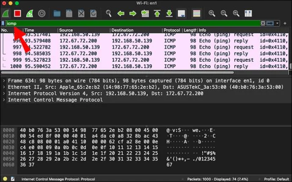
Task: Select packet 998 echo reply row
Action: tap(144, 54)
